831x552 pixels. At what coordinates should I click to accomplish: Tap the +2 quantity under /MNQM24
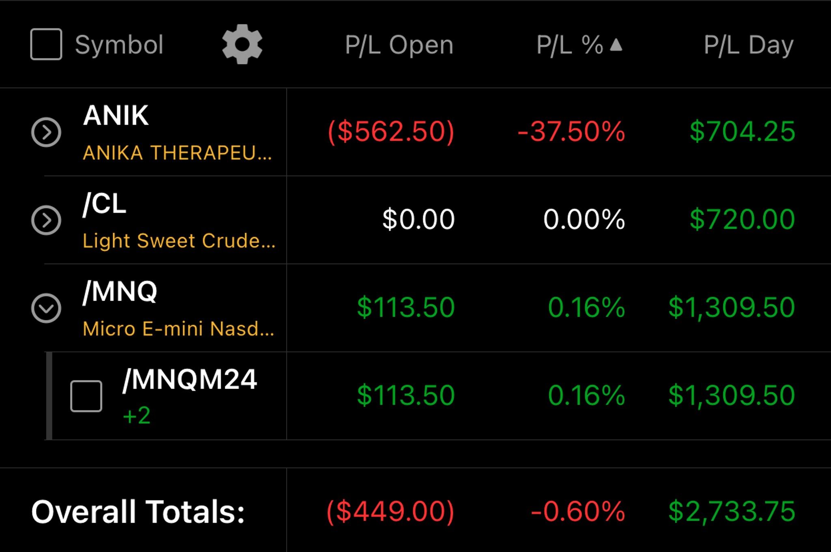point(137,416)
